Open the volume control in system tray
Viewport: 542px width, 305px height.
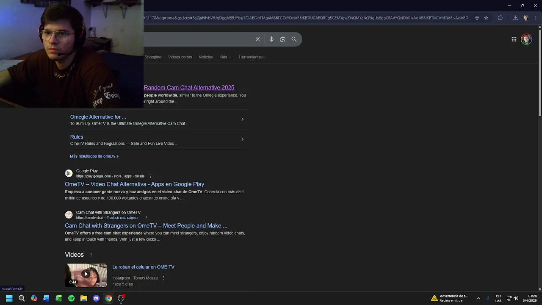[x=516, y=298]
